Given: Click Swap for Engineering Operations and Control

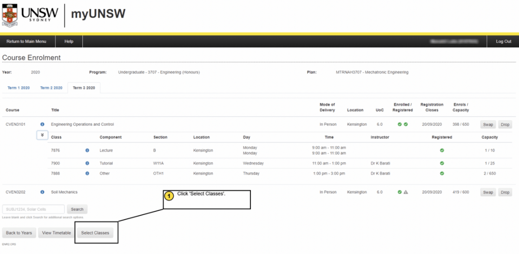Looking at the screenshot, I should tap(488, 124).
